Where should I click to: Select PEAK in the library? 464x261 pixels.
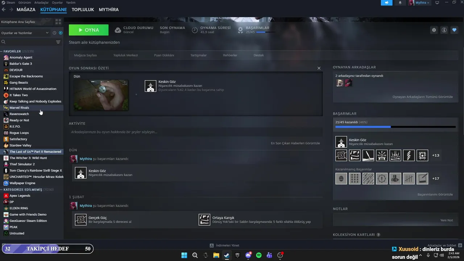(x=32, y=227)
